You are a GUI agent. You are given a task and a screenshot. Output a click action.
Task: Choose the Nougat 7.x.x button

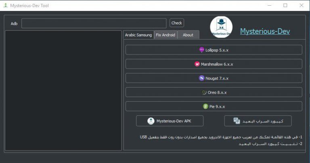[214, 78]
